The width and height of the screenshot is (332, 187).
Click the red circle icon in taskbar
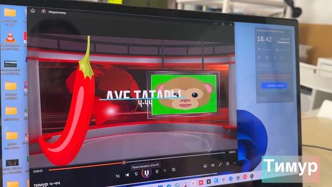pos(245,177)
